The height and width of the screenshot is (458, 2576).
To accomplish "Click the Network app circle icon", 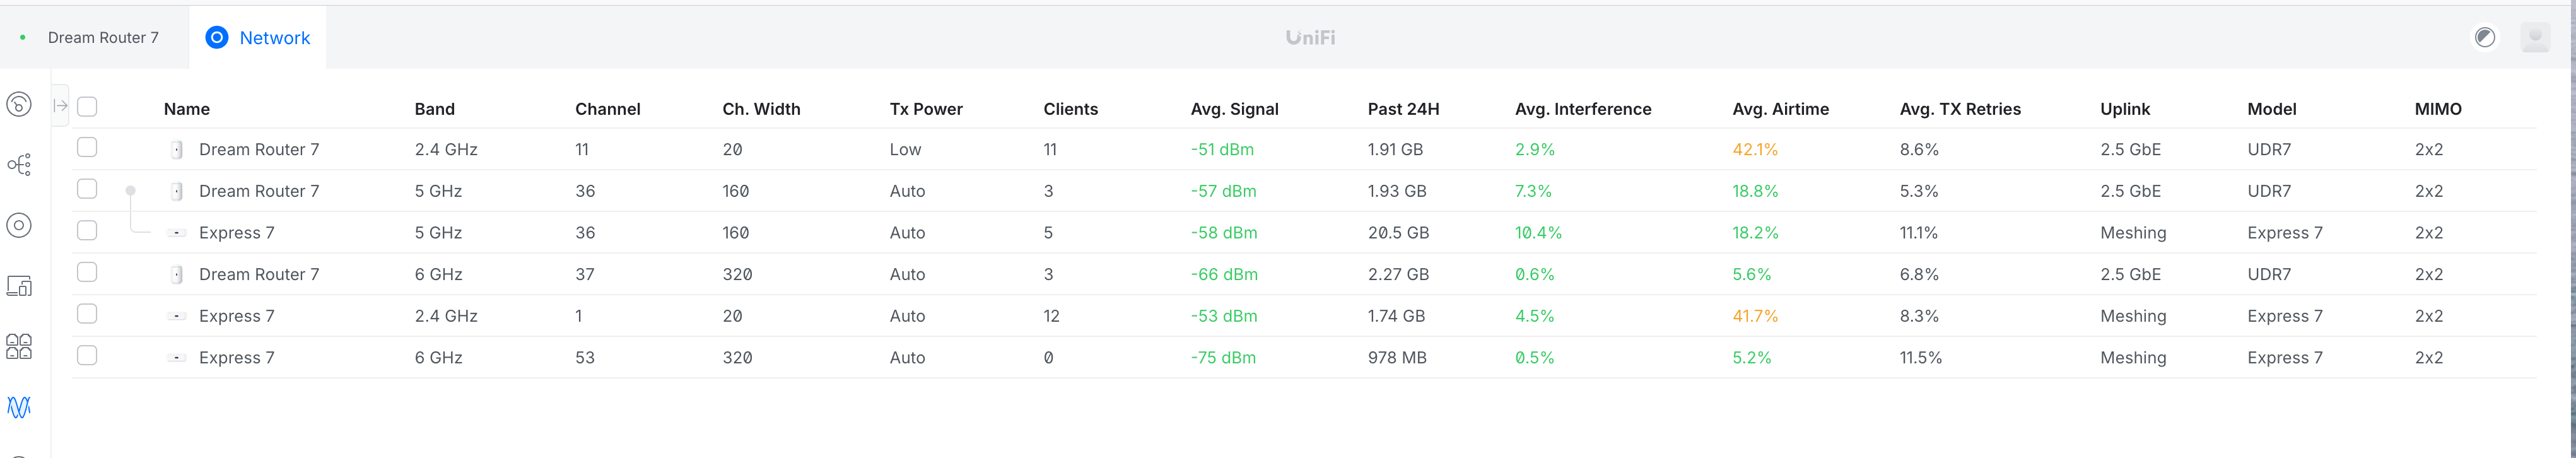I will (216, 38).
